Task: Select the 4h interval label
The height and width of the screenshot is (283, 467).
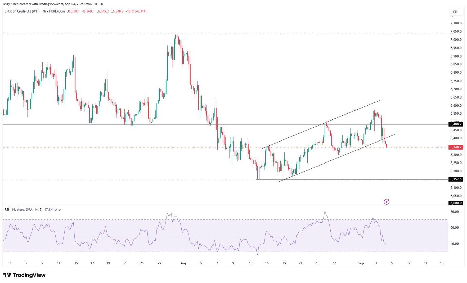Action: [43, 11]
